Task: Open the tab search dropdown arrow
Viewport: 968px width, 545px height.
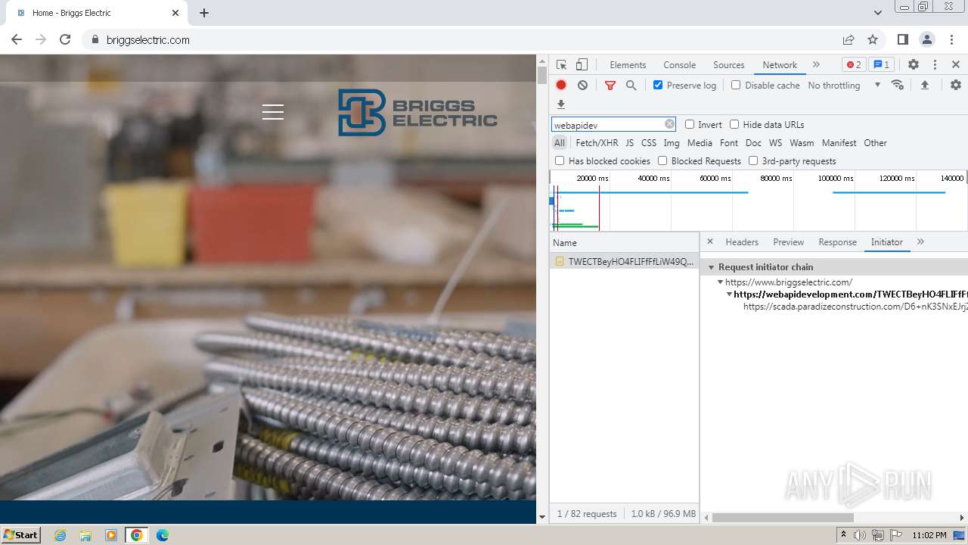Action: (878, 13)
